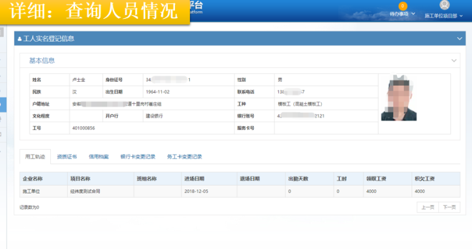Click the worker's ID photo thumbnail
This screenshot has width=472, height=249.
(399, 97)
